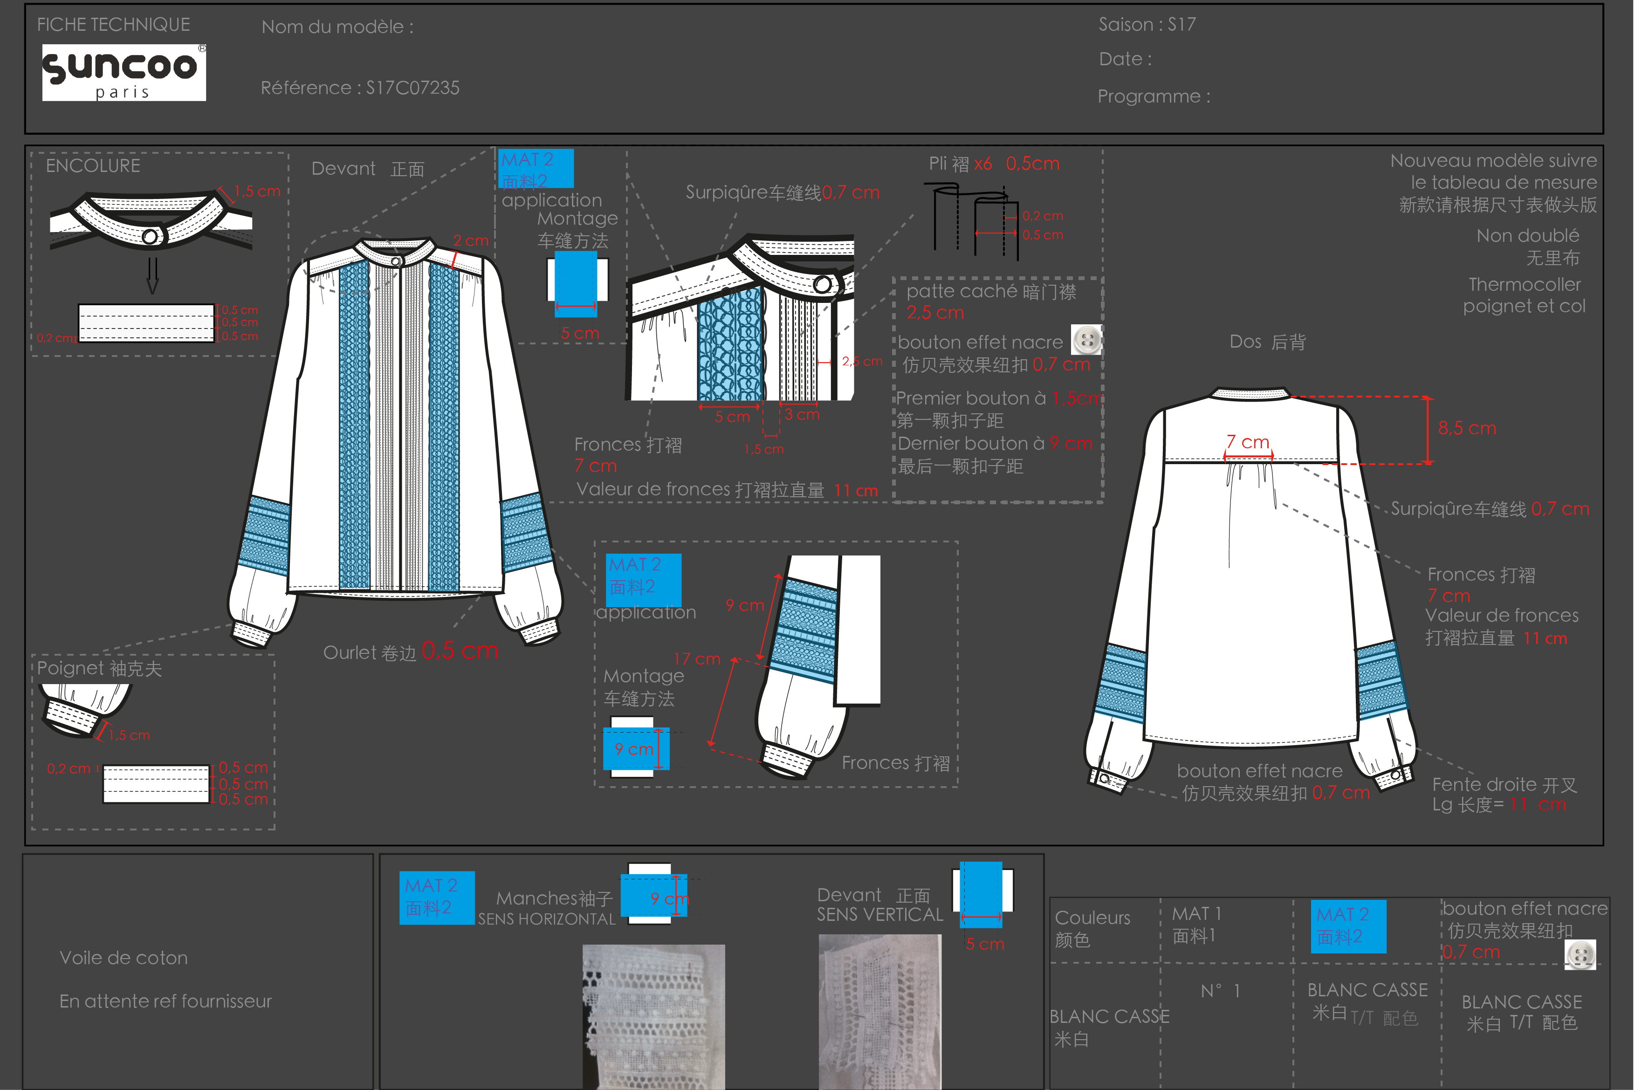Click the sleeve montage diagram marked 9 cm
This screenshot has width=1635, height=1090.
pyautogui.click(x=635, y=748)
